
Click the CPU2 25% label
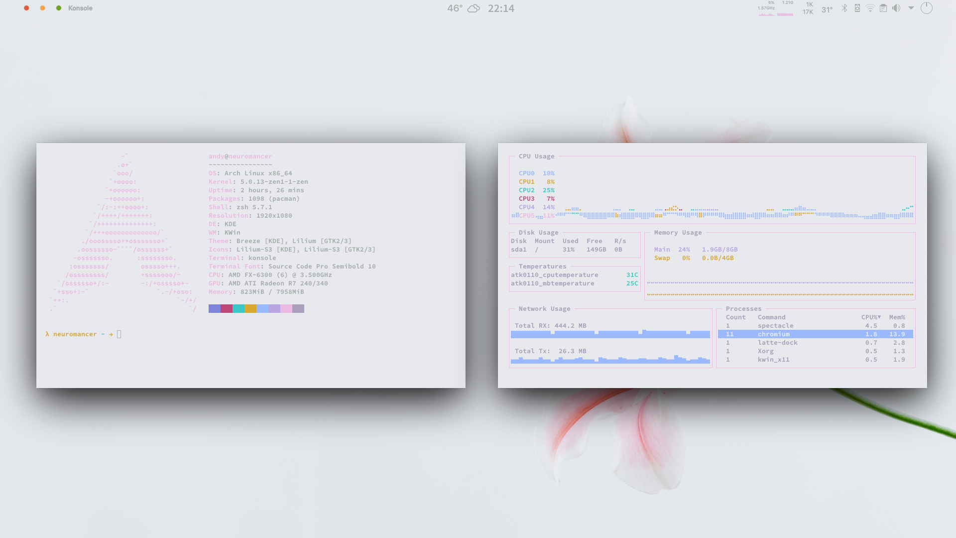pyautogui.click(x=537, y=190)
